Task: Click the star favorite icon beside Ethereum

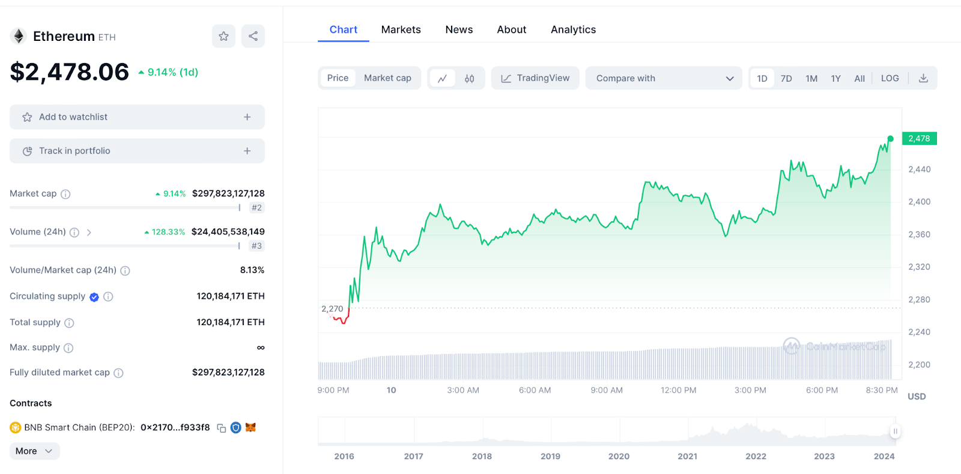Action: (223, 36)
